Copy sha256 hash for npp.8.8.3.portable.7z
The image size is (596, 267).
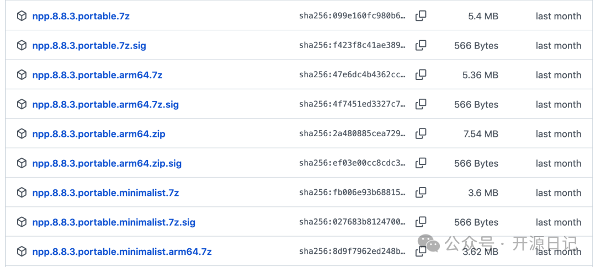point(421,16)
